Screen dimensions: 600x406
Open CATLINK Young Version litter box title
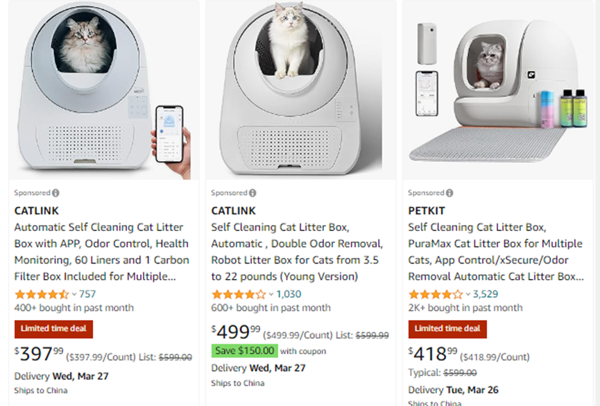pyautogui.click(x=297, y=252)
